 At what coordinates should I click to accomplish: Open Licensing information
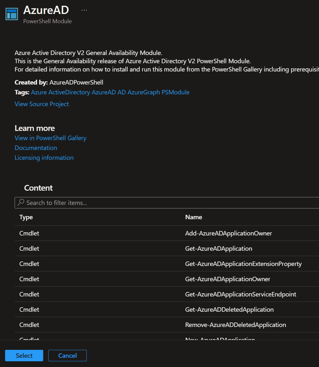[44, 158]
